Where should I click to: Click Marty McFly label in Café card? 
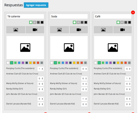[x=107, y=83]
